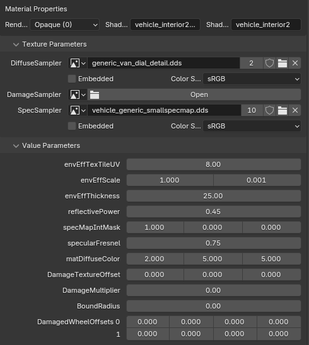
Task: Click the DiffuseSampler user count 2 button
Action: [251, 64]
